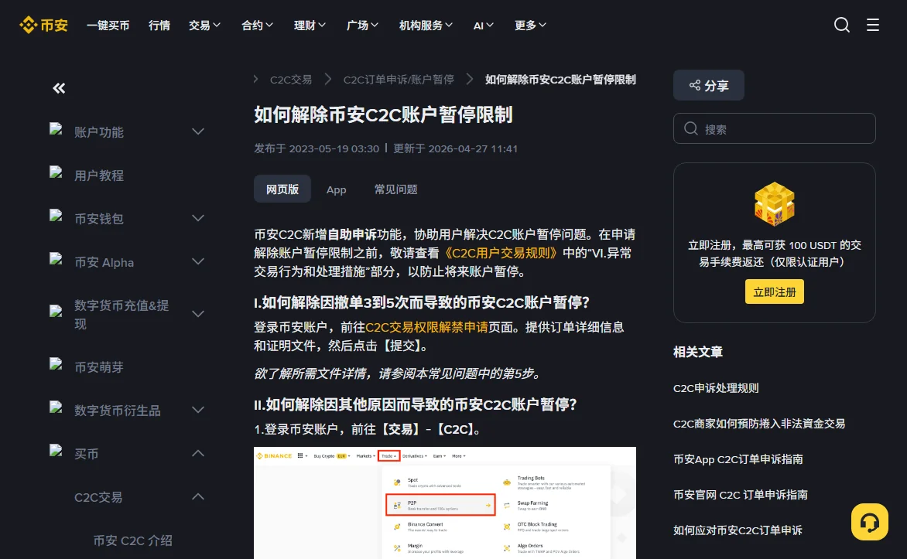Image resolution: width=907 pixels, height=559 pixels.
Task: Click heading 如何解除币安C2C账户暂停限制
Action: coord(384,114)
